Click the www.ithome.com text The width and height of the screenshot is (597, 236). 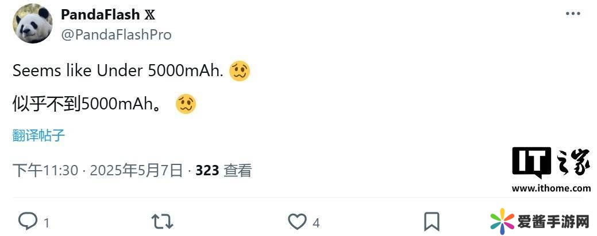click(x=550, y=188)
